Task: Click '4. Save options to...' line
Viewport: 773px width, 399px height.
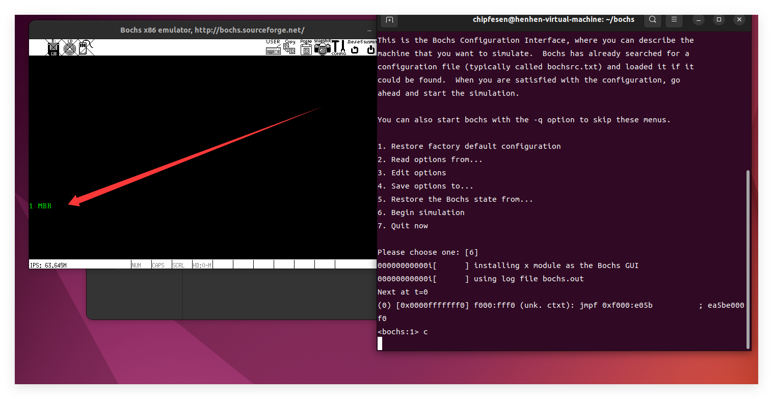Action: [425, 186]
